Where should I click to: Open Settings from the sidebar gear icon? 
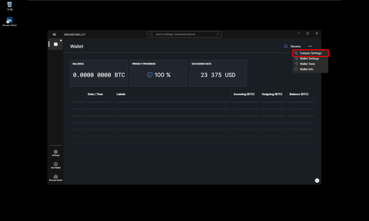[x=56, y=153]
